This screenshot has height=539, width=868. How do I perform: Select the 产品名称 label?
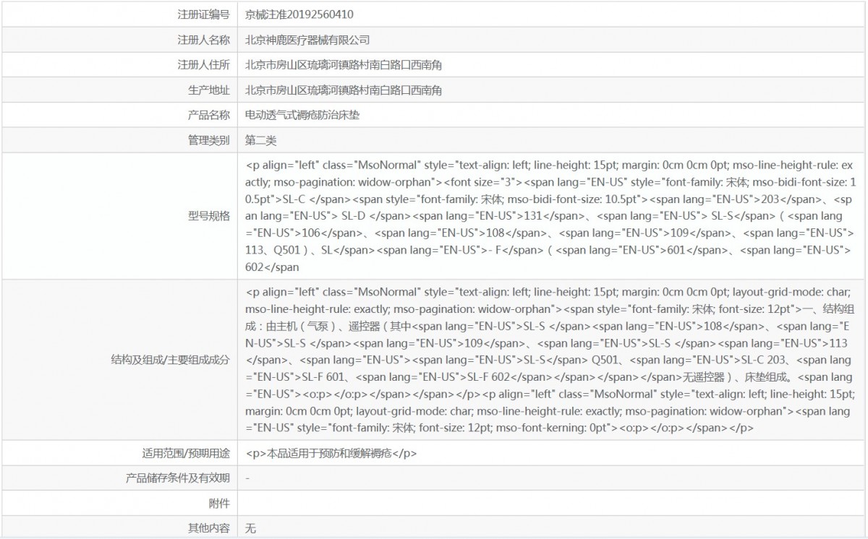(209, 115)
